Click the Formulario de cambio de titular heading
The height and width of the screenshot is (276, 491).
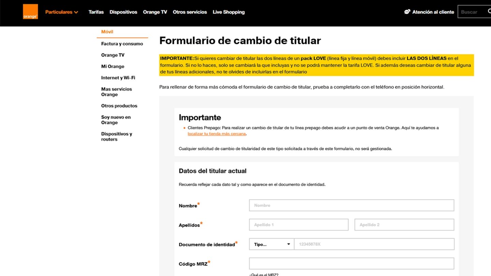click(240, 41)
